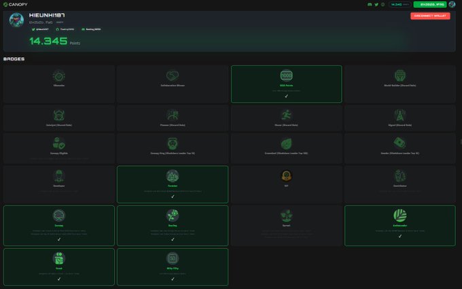Click the Canopy King top 10 badge icon

[x=173, y=143]
